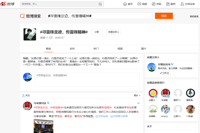Switch to the 实时 tab
200x133 pixels.
tap(72, 49)
